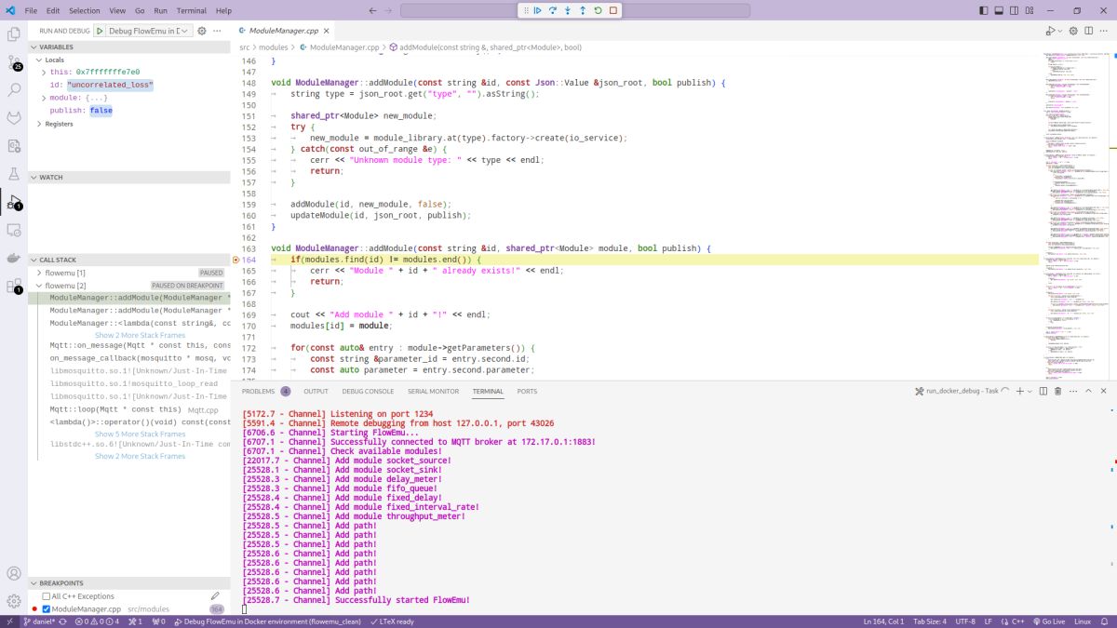The height and width of the screenshot is (628, 1117).
Task: Switch to the Ports tab
Action: click(527, 392)
